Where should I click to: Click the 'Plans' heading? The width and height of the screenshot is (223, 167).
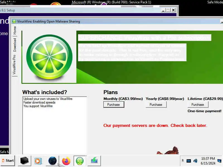point(111,92)
